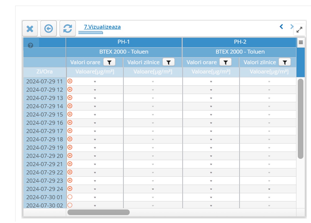Open the 7.Vizualizeaza tab
The height and width of the screenshot is (223, 311).
[x=102, y=27]
